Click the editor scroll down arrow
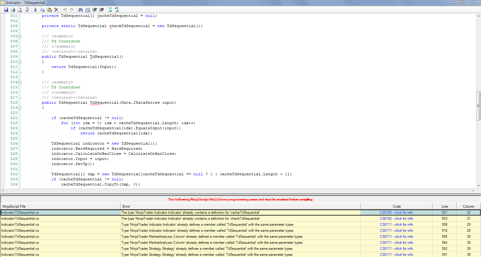The height and width of the screenshot is (257, 481). point(478,186)
